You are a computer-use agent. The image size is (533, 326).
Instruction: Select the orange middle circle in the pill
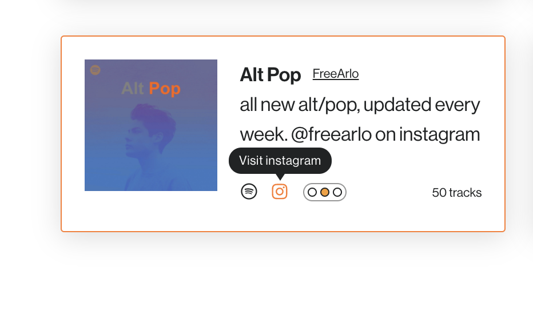coord(325,192)
